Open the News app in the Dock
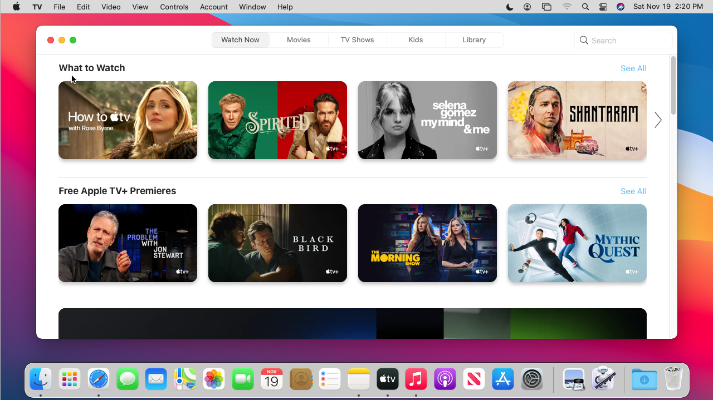This screenshot has width=713, height=400. point(474,379)
